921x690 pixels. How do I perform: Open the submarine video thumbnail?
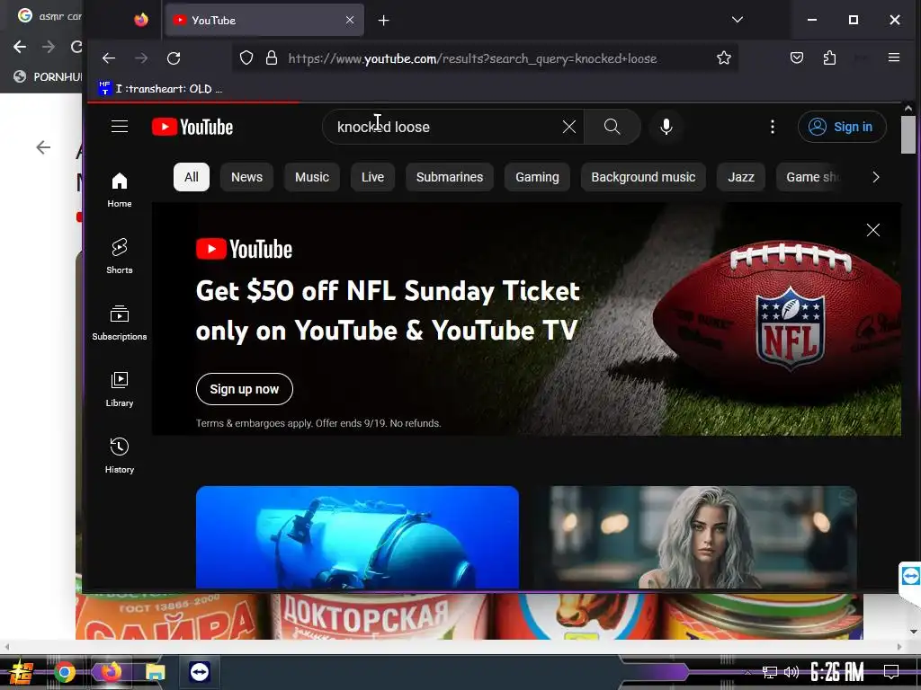click(357, 537)
